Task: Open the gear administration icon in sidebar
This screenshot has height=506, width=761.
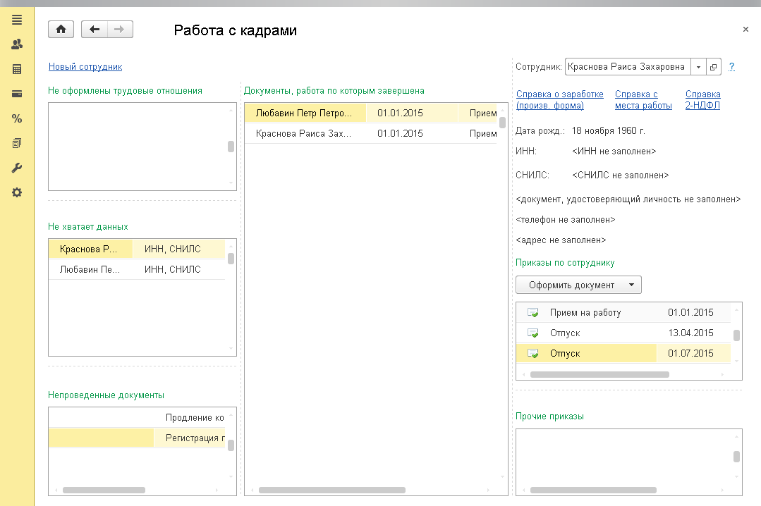Action: pos(17,192)
